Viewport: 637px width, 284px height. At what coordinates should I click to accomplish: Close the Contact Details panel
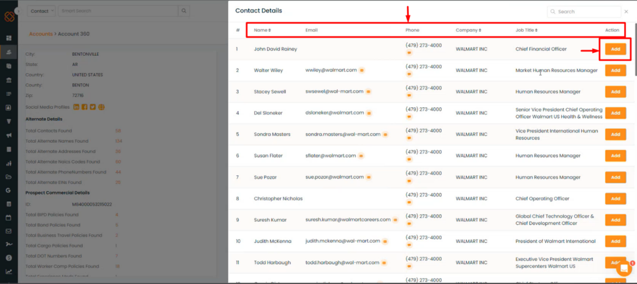pos(626,12)
